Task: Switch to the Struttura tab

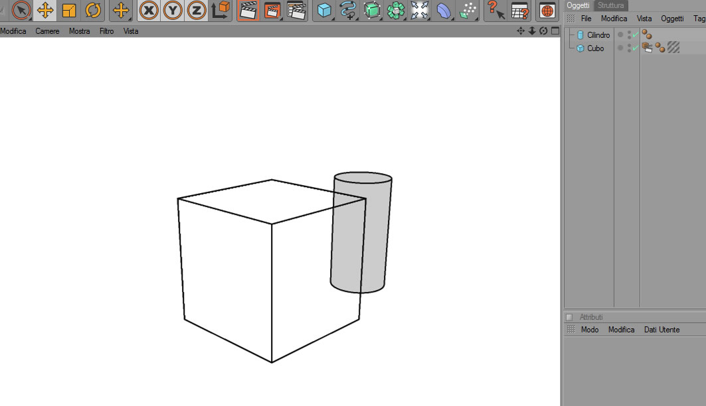Action: (x=610, y=5)
